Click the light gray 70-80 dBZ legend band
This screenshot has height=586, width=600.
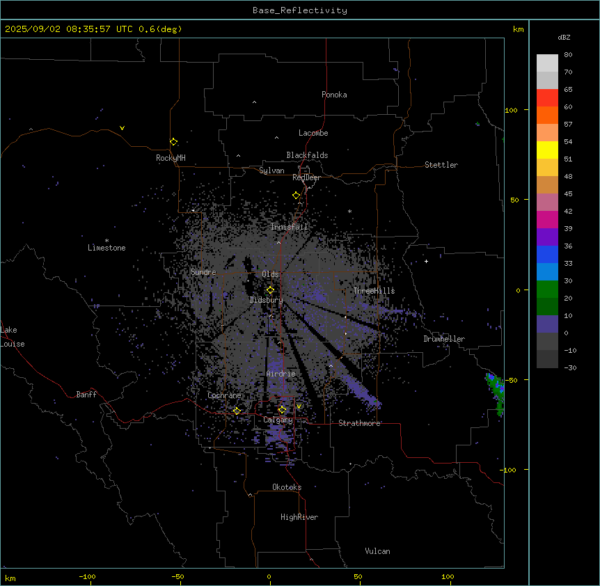pos(547,63)
